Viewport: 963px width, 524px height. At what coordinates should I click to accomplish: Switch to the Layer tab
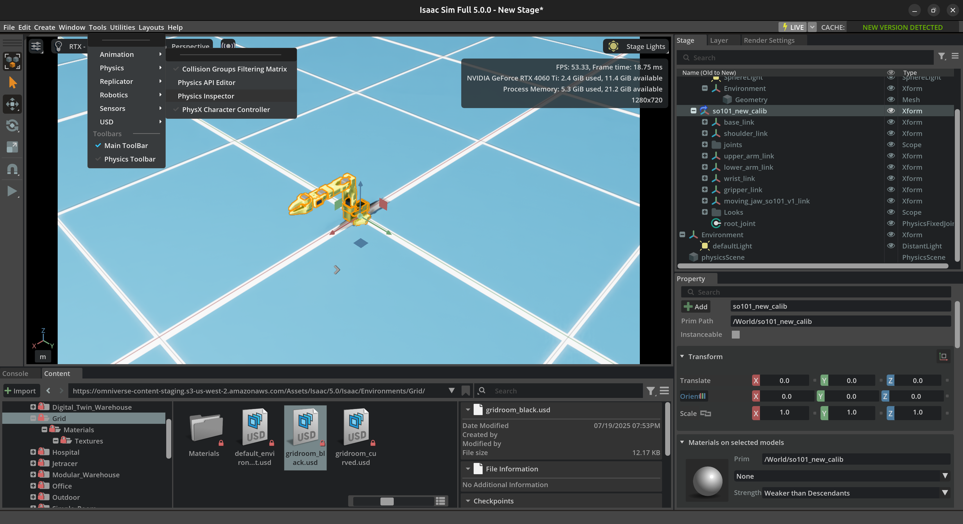pos(719,41)
